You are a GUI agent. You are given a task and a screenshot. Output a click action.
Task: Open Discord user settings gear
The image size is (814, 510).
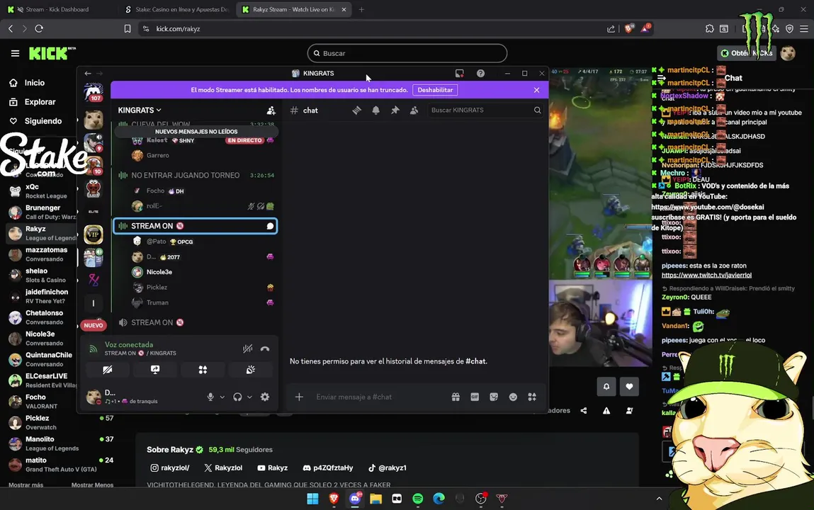pos(265,397)
